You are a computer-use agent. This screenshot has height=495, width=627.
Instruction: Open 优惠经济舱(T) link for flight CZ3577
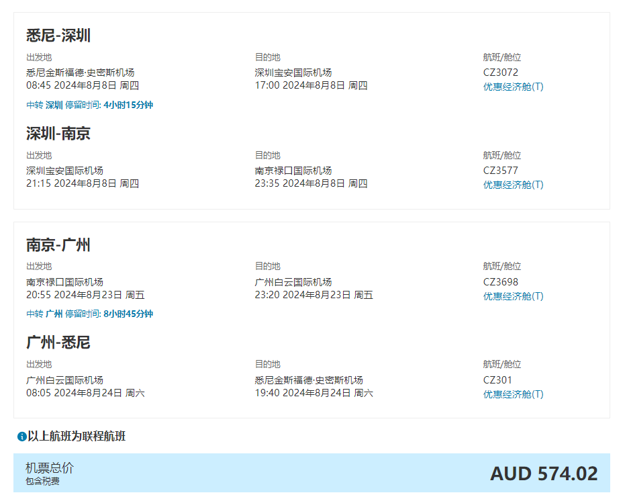coord(513,185)
